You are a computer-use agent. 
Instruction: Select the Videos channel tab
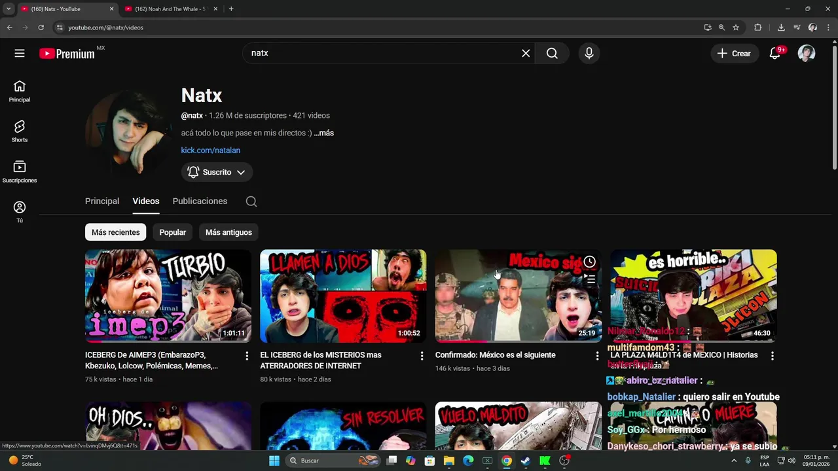146,201
